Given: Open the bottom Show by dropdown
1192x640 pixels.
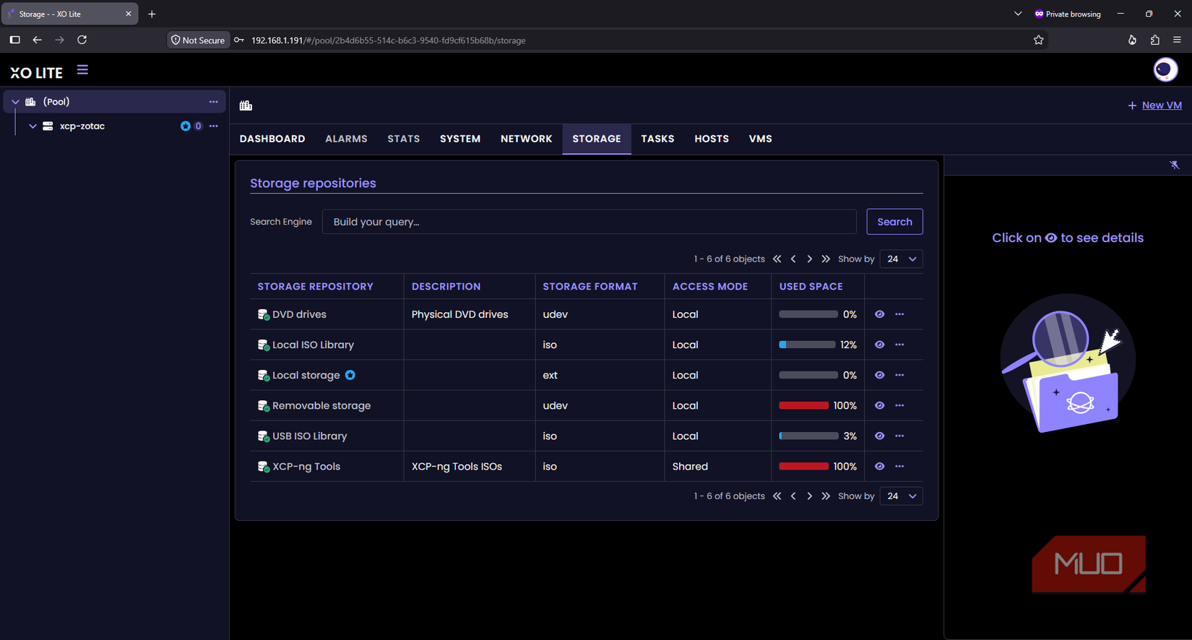Looking at the screenshot, I should (901, 496).
